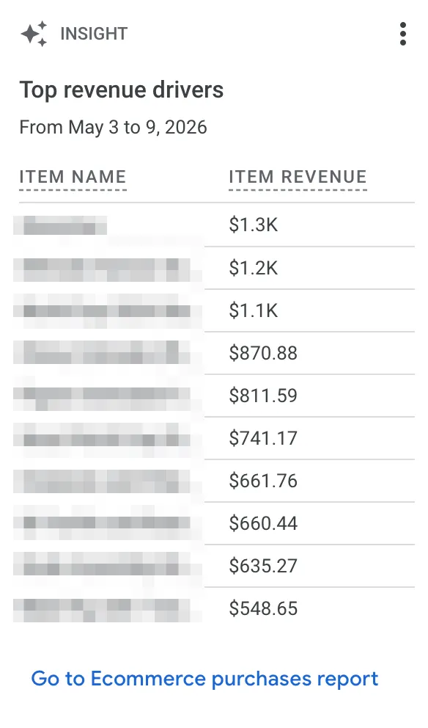This screenshot has width=428, height=728.
Task: Click the $811.59 revenue value
Action: point(263,396)
